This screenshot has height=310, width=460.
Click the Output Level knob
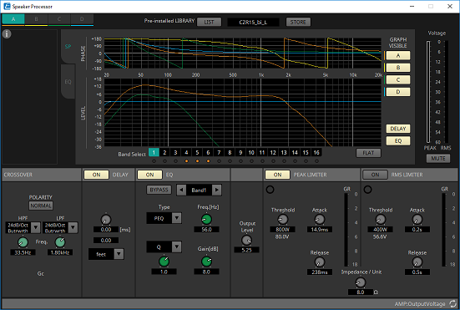coord(247,241)
